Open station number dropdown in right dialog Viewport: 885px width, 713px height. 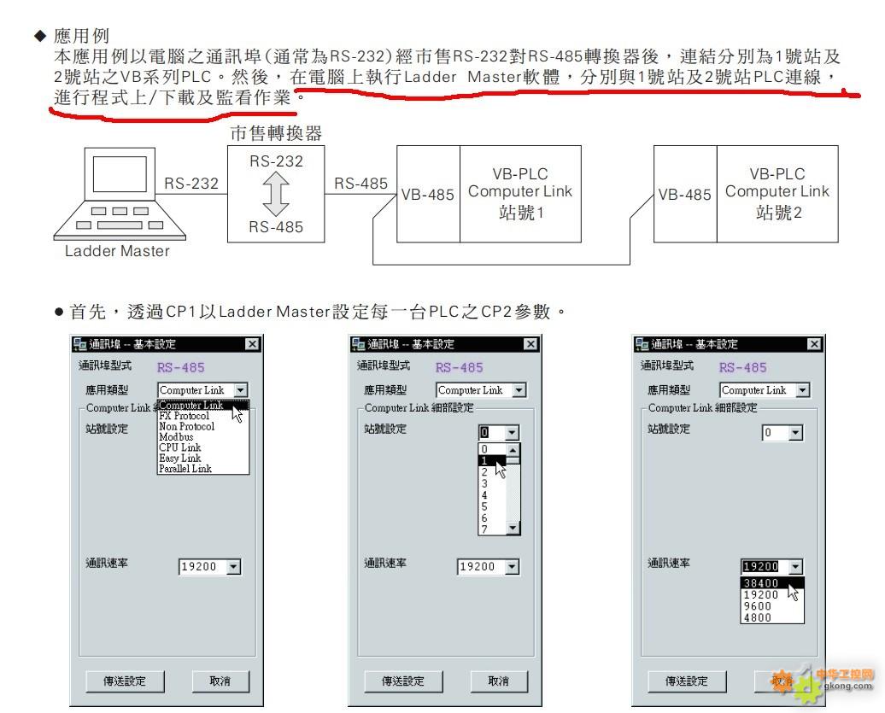click(796, 433)
